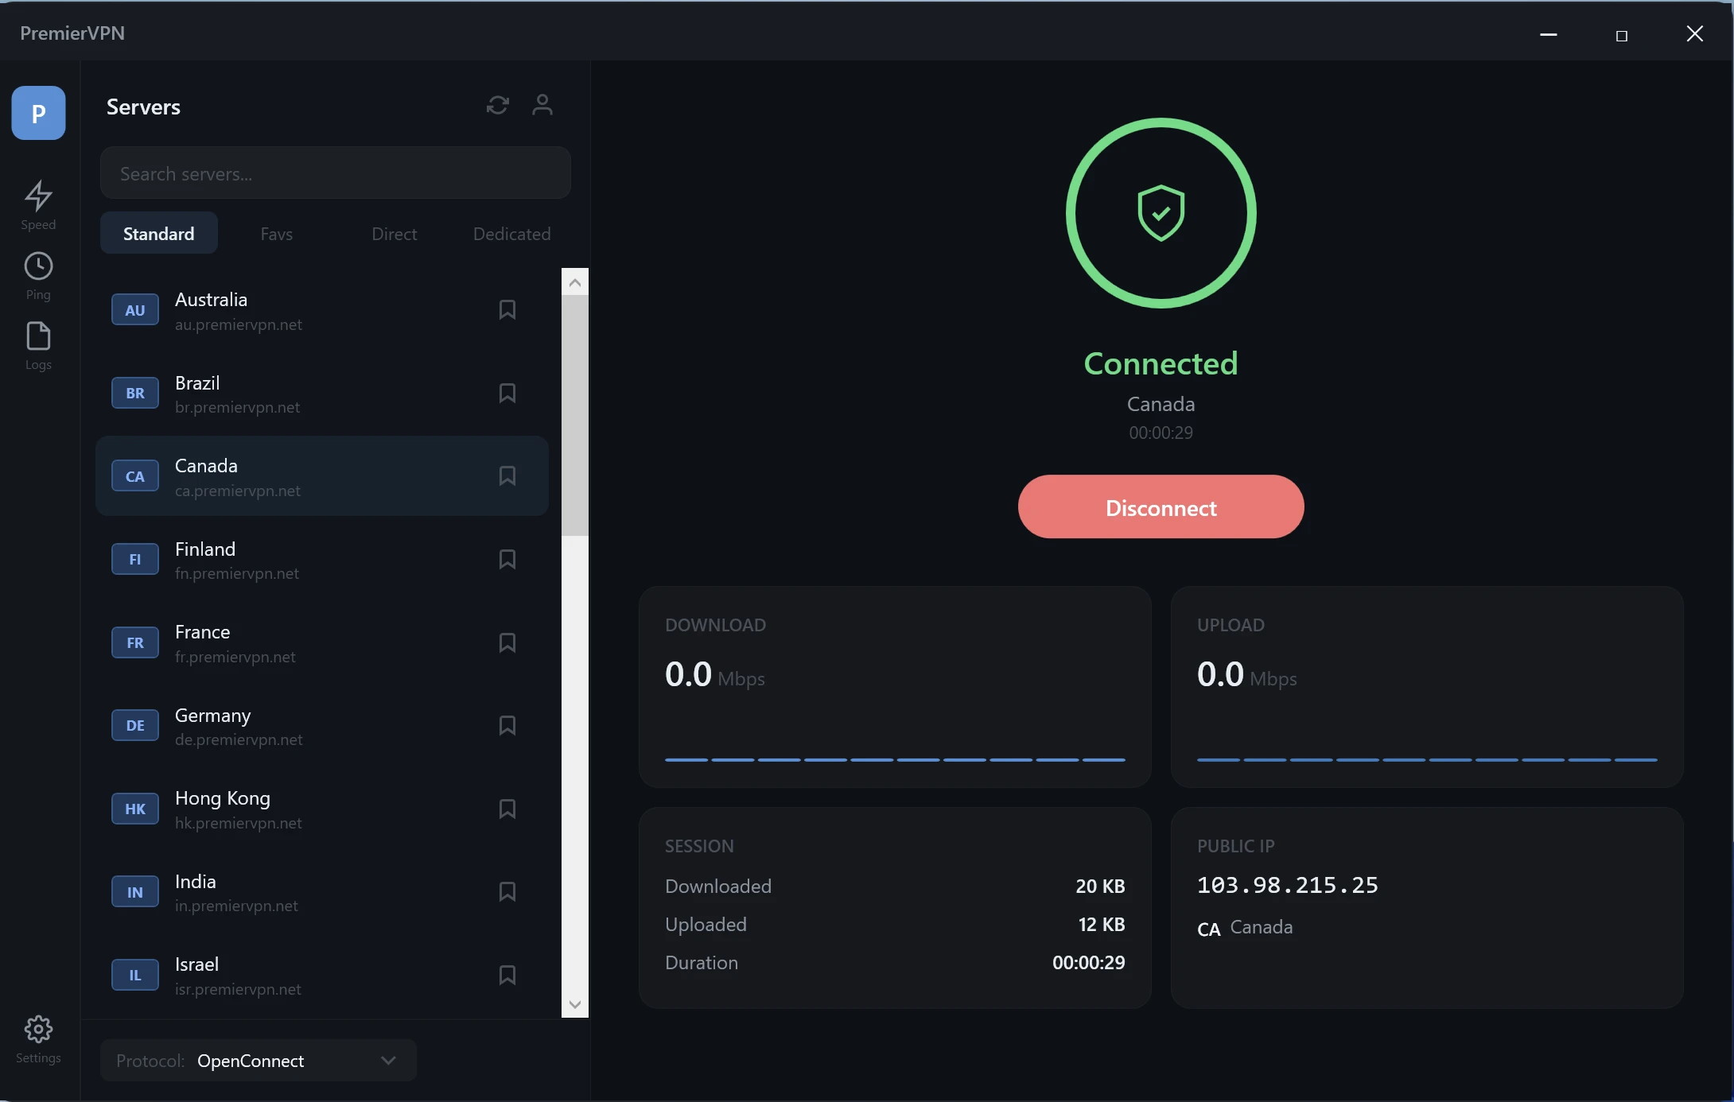Click the Search servers input field
Screen dimensions: 1734x1102
pyautogui.click(x=336, y=173)
